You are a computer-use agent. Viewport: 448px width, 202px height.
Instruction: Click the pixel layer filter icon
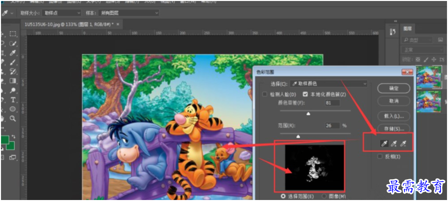pyautogui.click(x=439, y=40)
